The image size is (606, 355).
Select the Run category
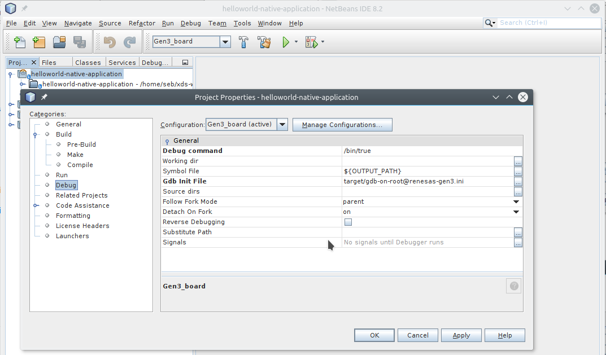tap(62, 175)
